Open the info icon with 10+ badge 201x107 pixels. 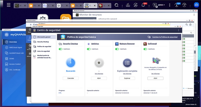point(177,5)
